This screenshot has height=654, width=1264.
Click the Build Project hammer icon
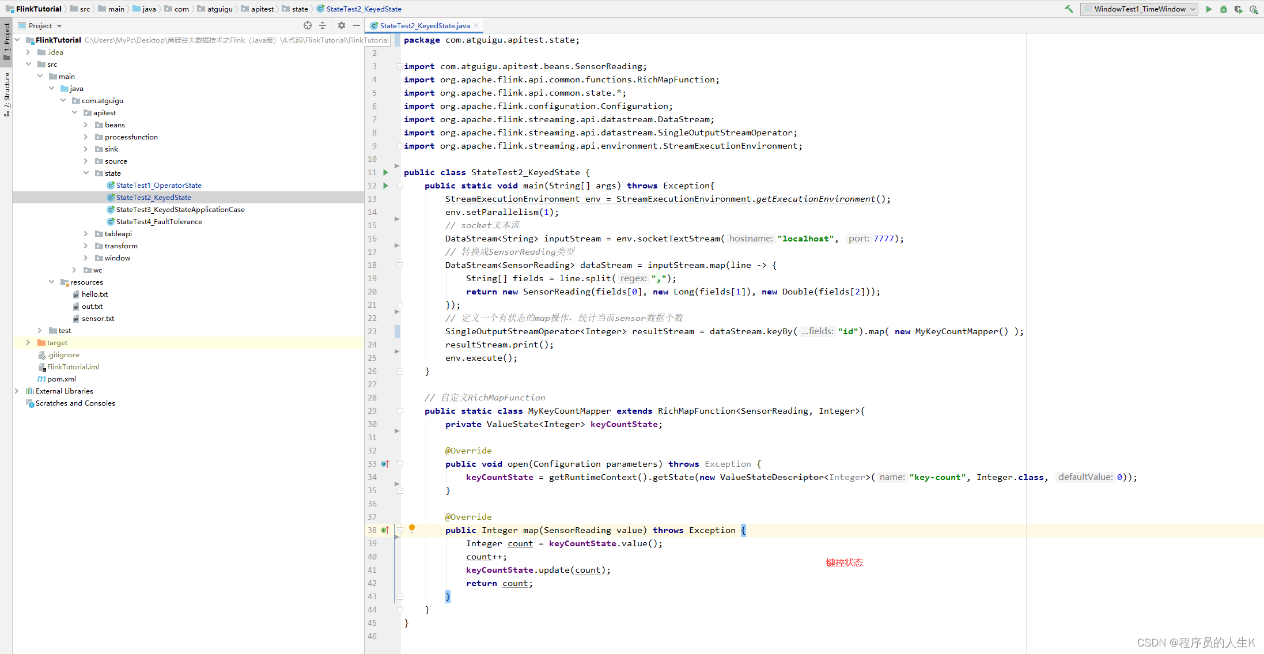pyautogui.click(x=1069, y=9)
